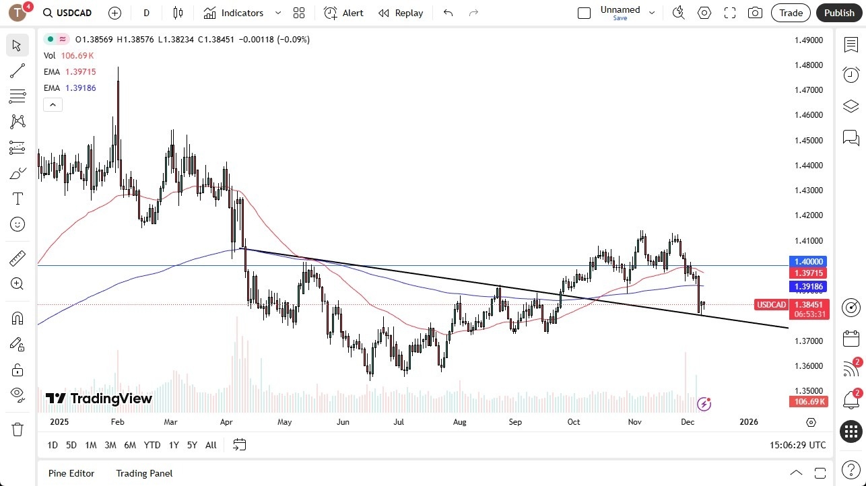The height and width of the screenshot is (486, 866).
Task: Select the Trend Line drawing tool
Action: pyautogui.click(x=18, y=71)
